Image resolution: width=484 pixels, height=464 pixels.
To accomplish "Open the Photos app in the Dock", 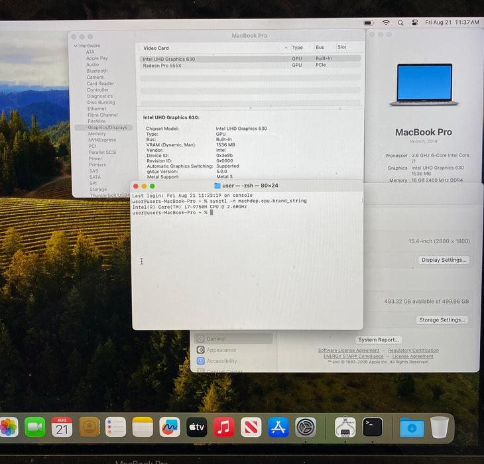I will pyautogui.click(x=9, y=427).
